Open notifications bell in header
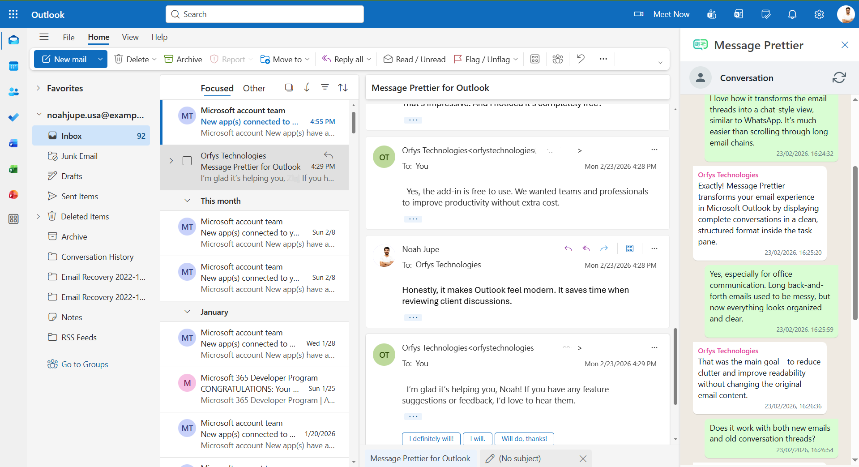This screenshot has height=467, width=859. [792, 14]
